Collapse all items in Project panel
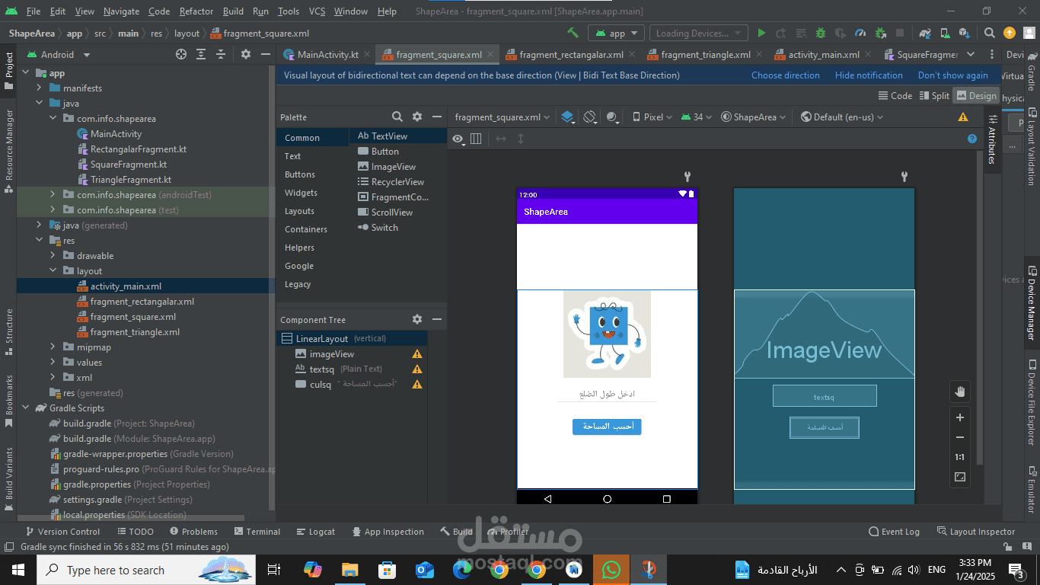 coord(221,54)
